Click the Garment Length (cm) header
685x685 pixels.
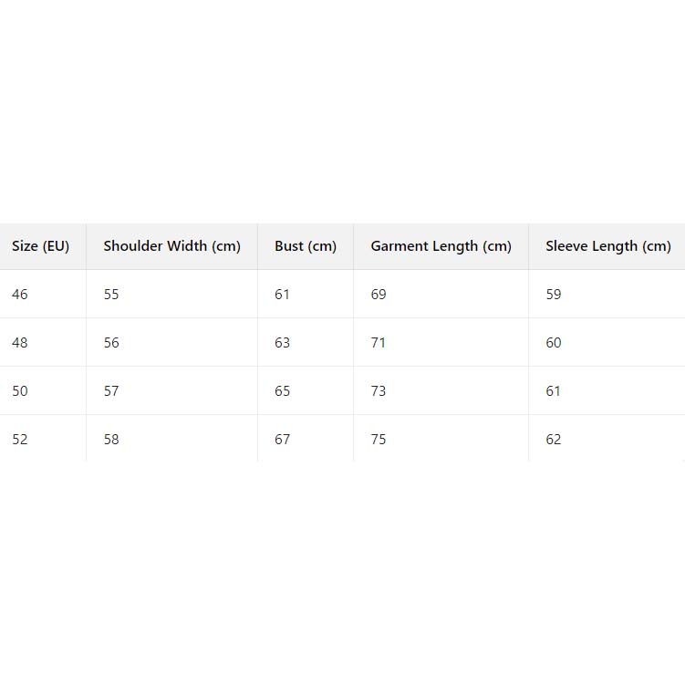(441, 246)
